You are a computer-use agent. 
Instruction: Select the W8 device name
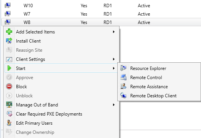[27, 22]
